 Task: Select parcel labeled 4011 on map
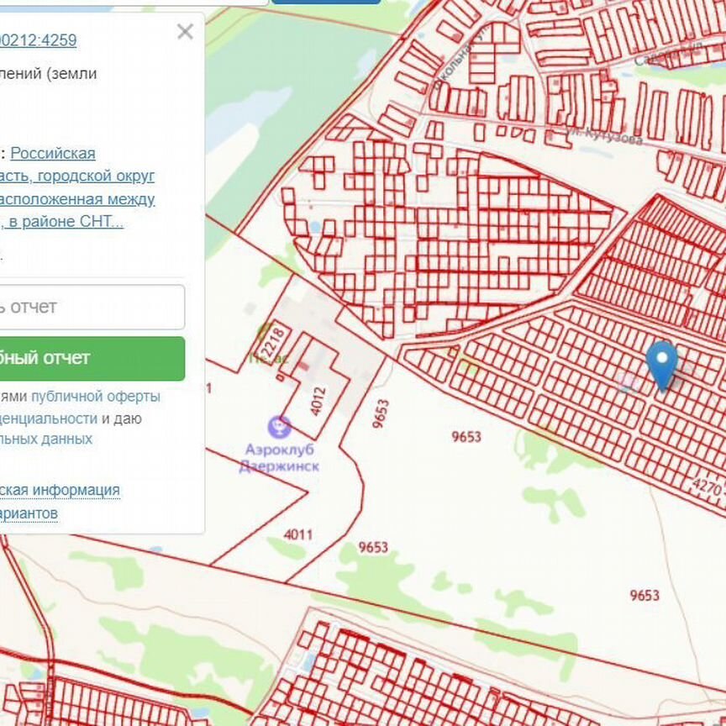pyautogui.click(x=297, y=534)
